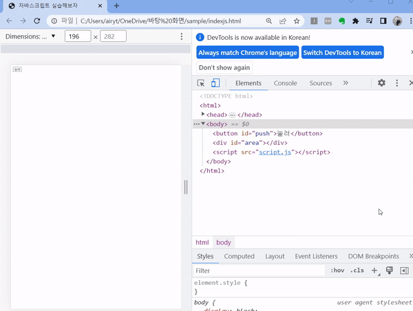Open the media control playlist icon
Image resolution: width=413 pixels, height=311 pixels.
click(x=370, y=21)
